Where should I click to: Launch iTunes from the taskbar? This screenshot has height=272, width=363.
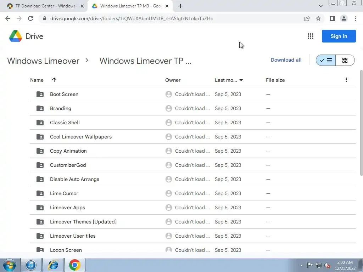(31, 265)
